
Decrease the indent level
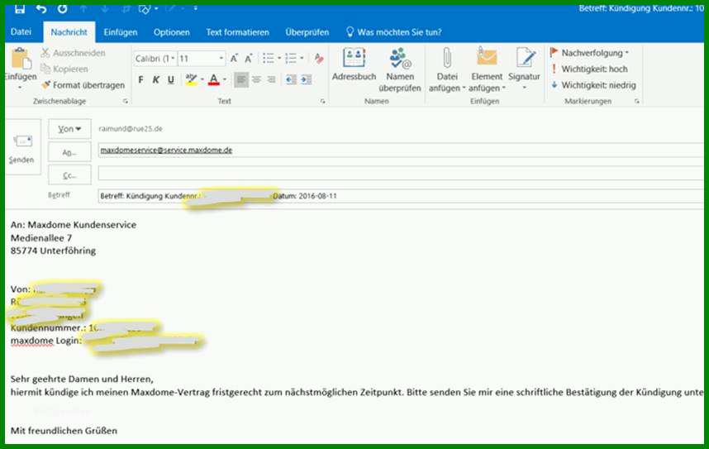pos(291,79)
